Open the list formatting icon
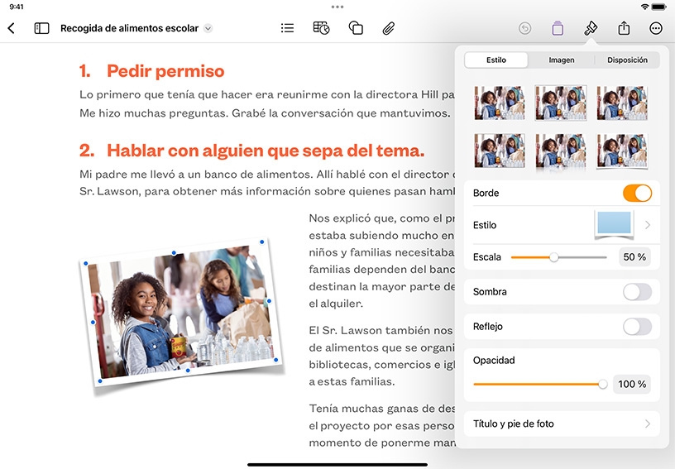 [x=287, y=28]
